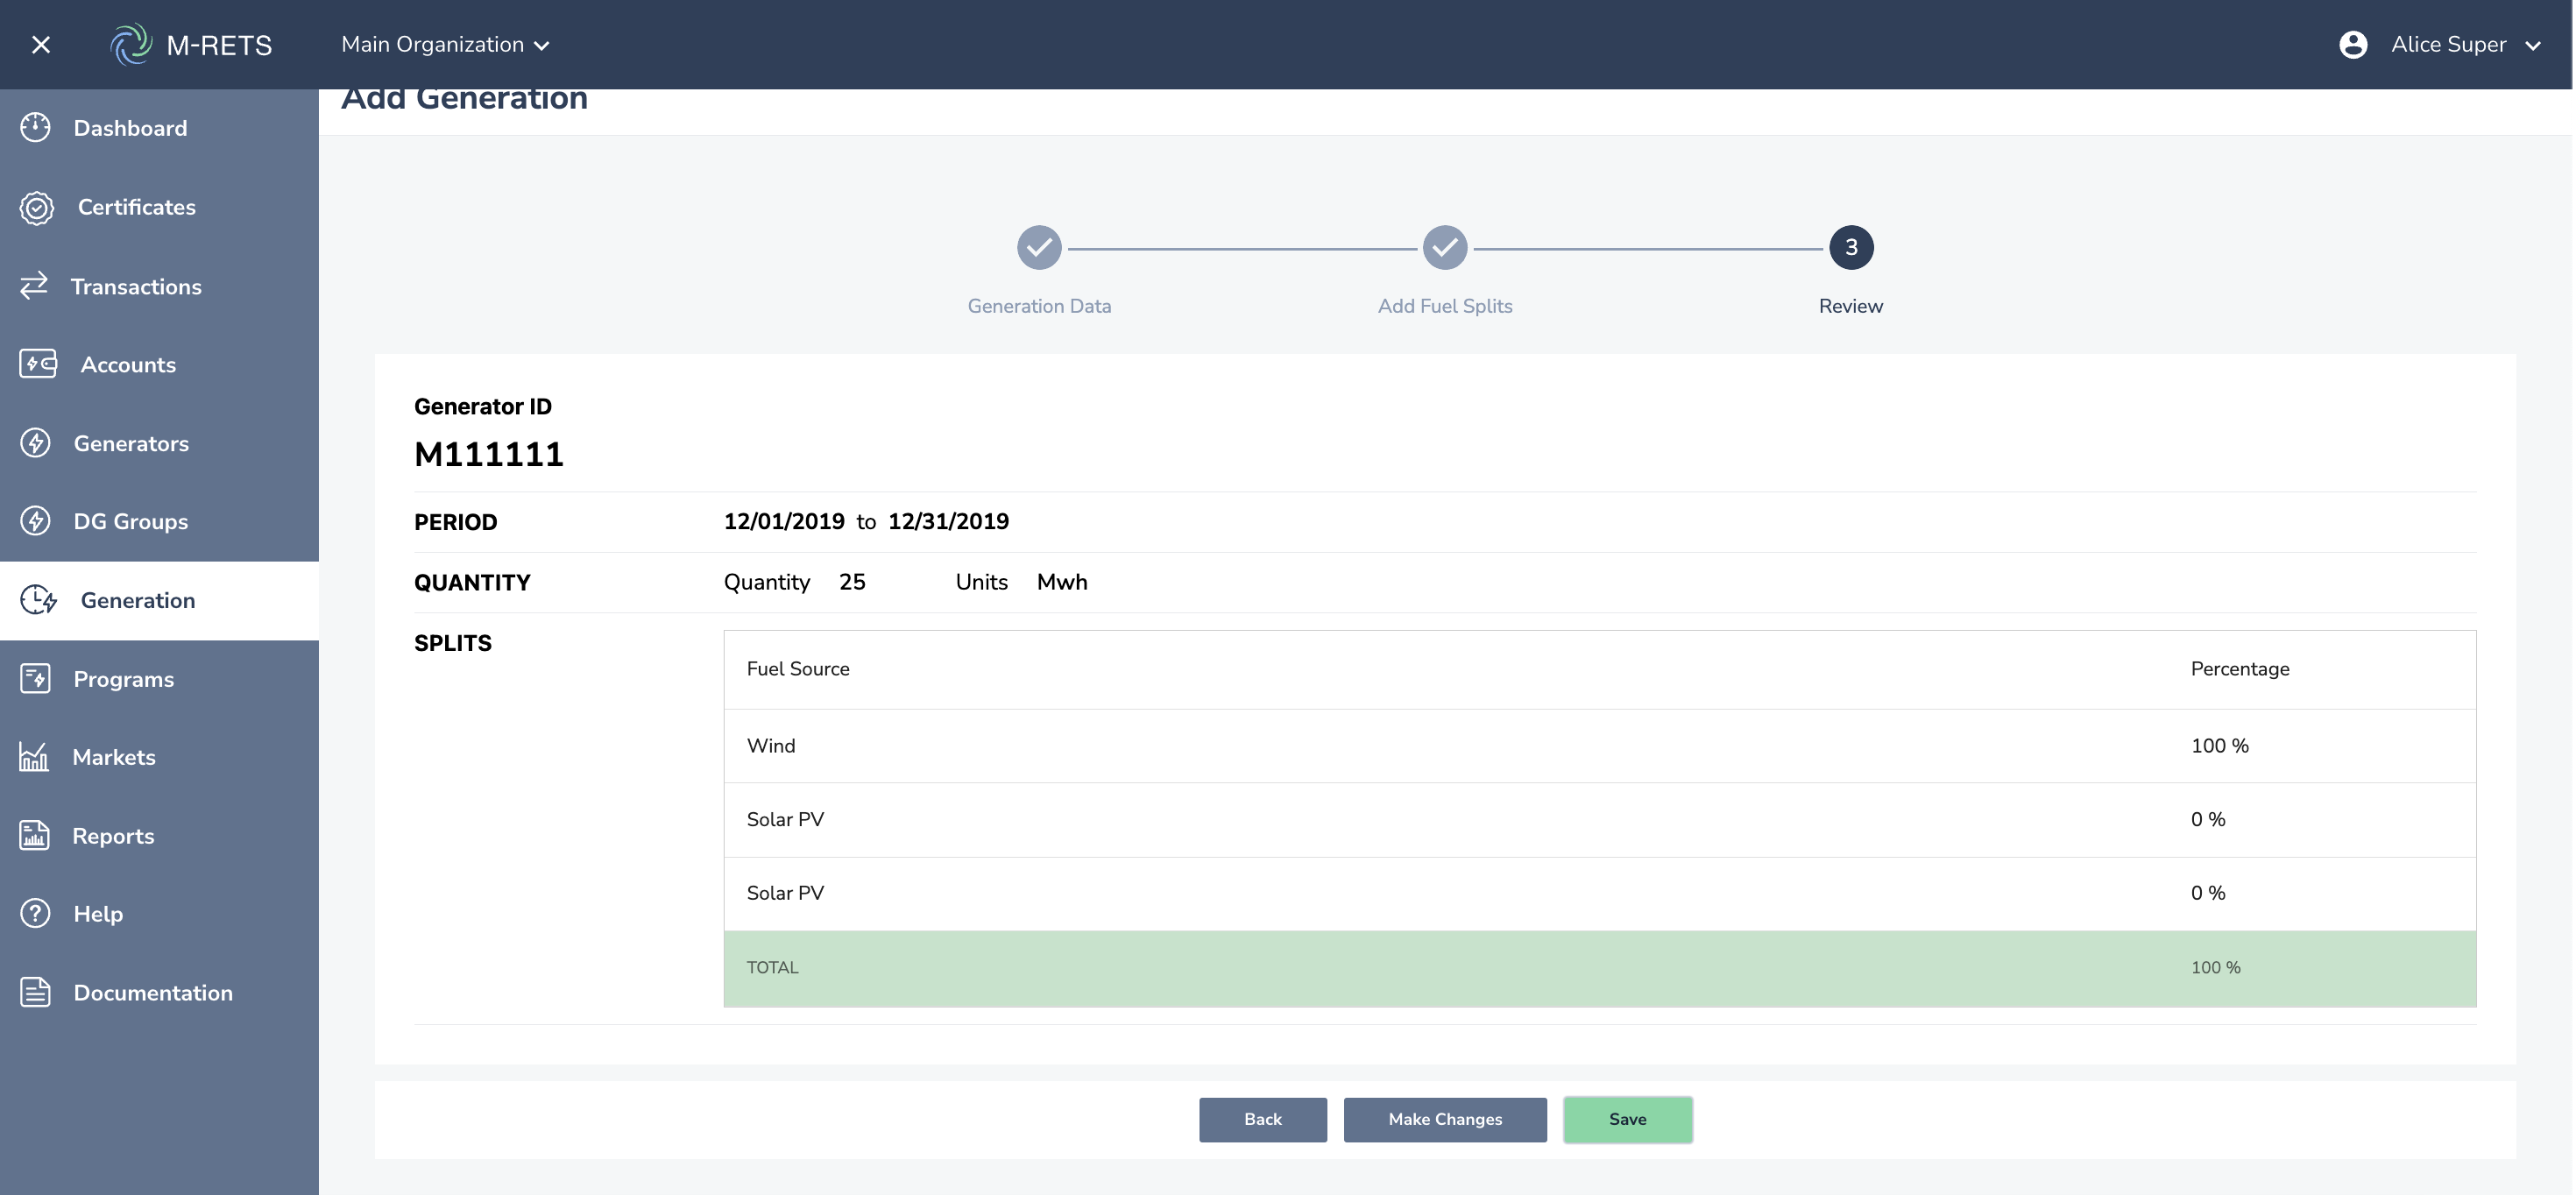Screen dimensions: 2576x1195
Task: Close sidebar with the X icon
Action: 41,45
